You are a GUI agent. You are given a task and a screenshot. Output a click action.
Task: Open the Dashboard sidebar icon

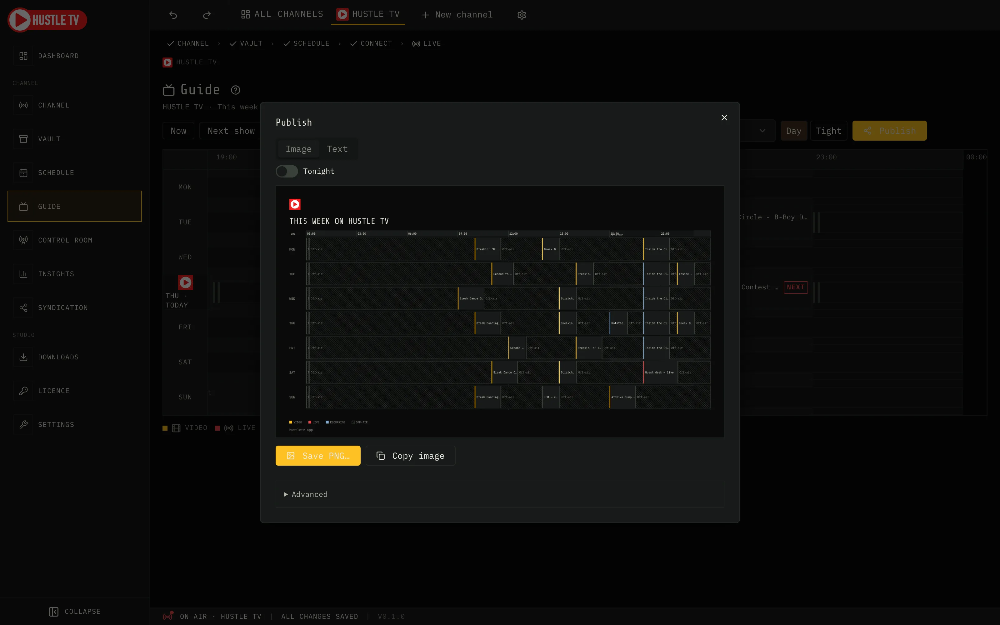pos(23,56)
